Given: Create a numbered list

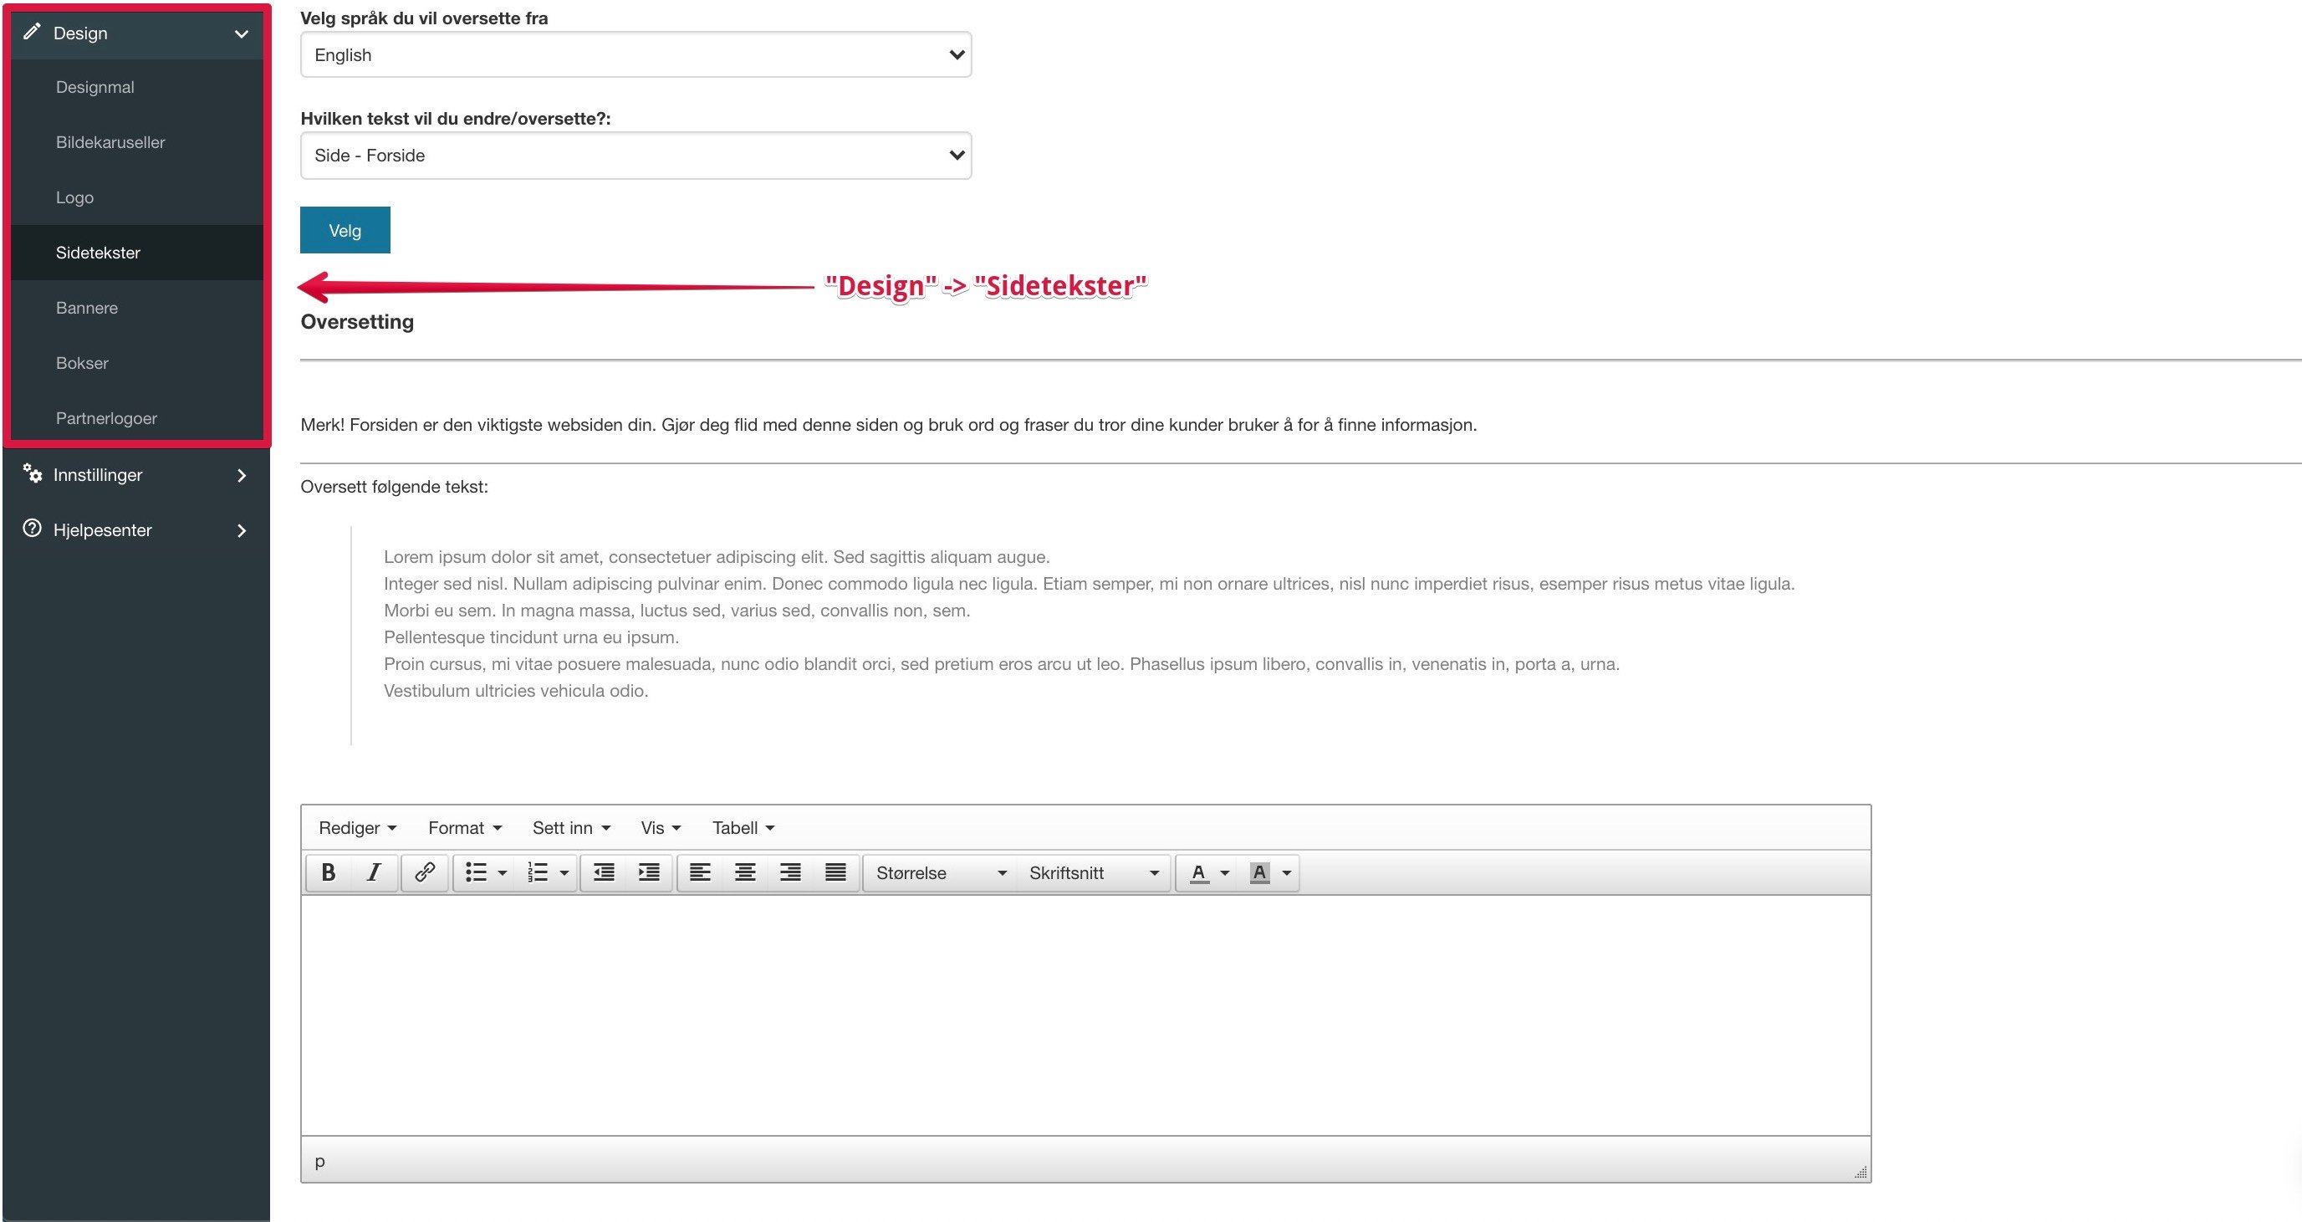Looking at the screenshot, I should click(x=537, y=872).
